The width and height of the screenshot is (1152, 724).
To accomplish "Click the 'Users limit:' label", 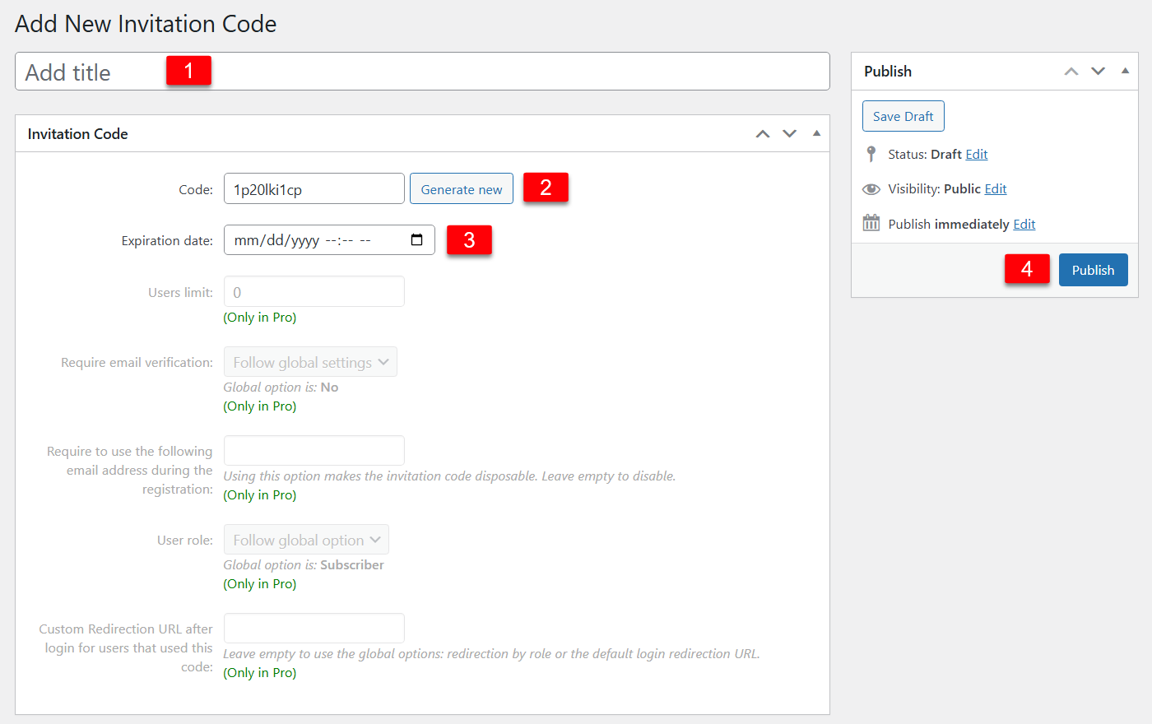I will point(180,292).
